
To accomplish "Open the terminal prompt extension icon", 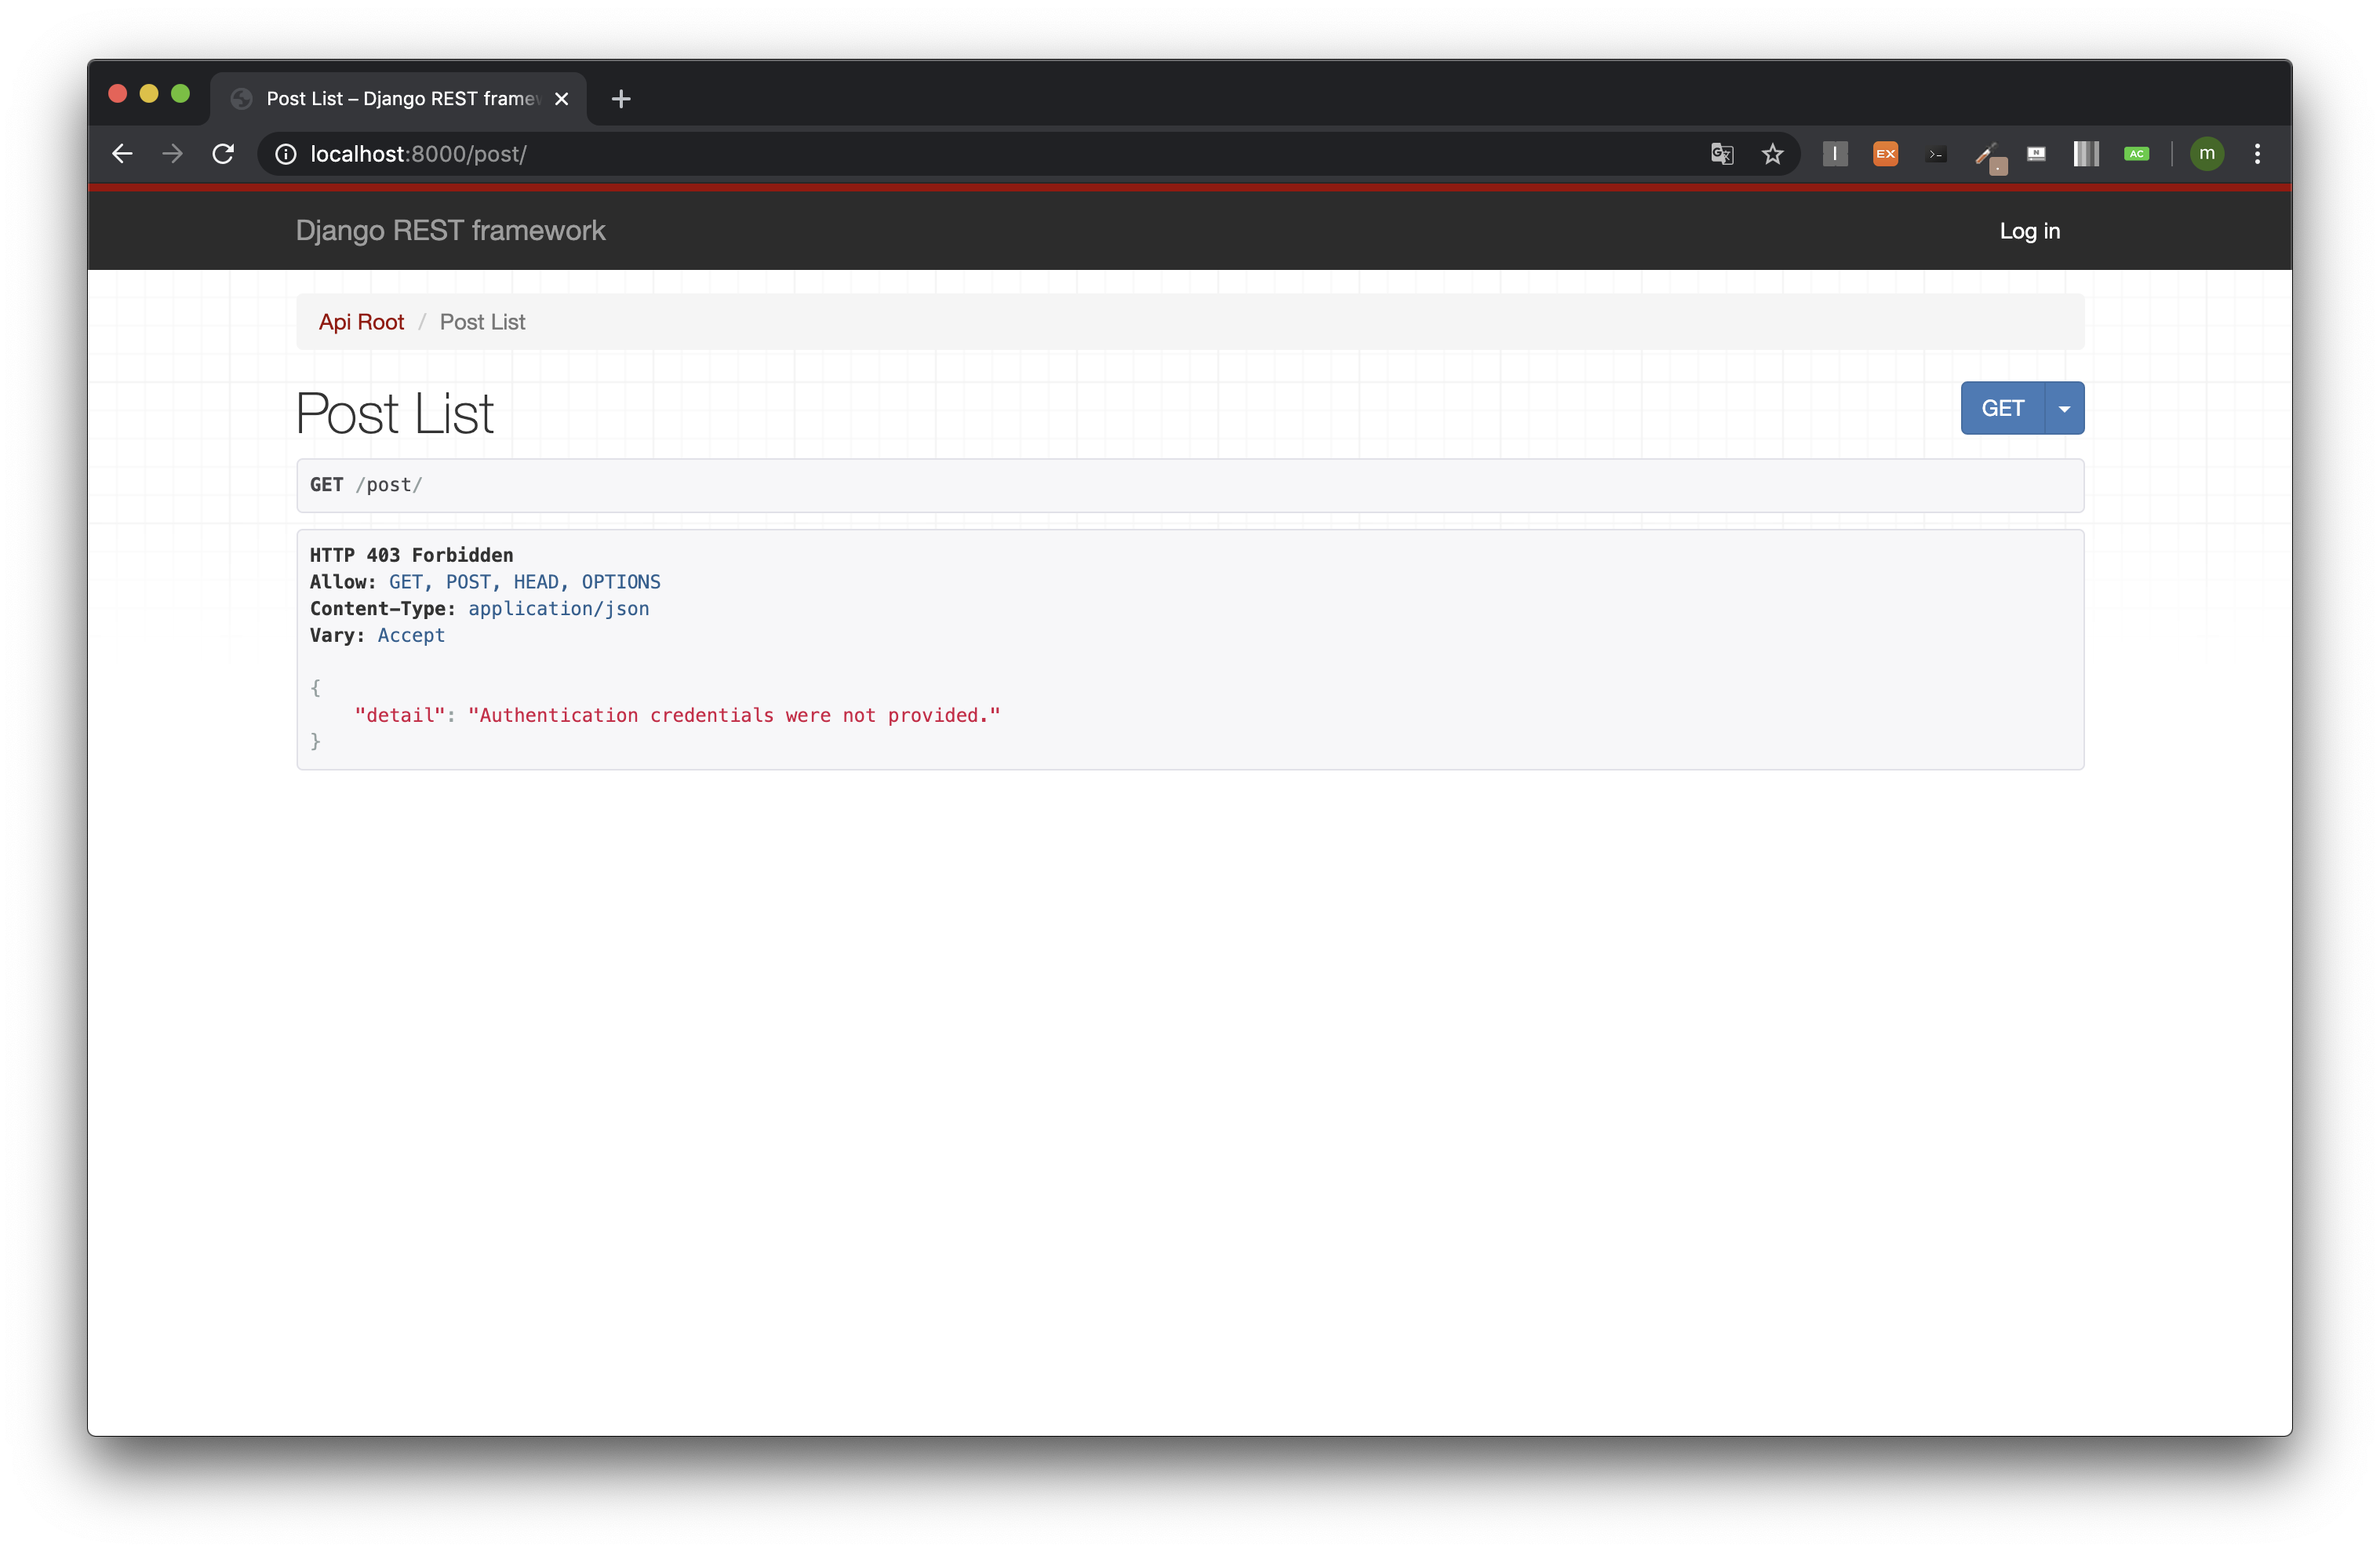I will pos(1936,154).
